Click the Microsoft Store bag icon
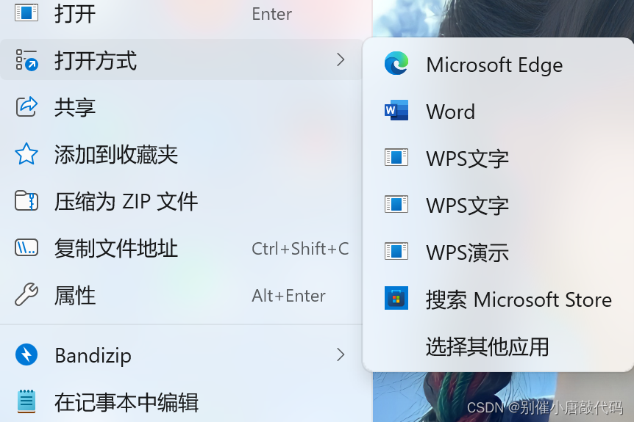 click(x=396, y=298)
